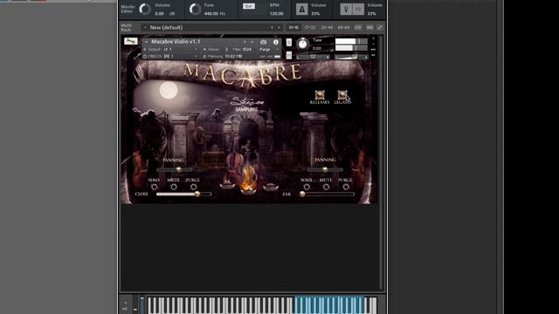Minimize the instrument view with minus icon
The height and width of the screenshot is (314, 559).
[x=373, y=44]
